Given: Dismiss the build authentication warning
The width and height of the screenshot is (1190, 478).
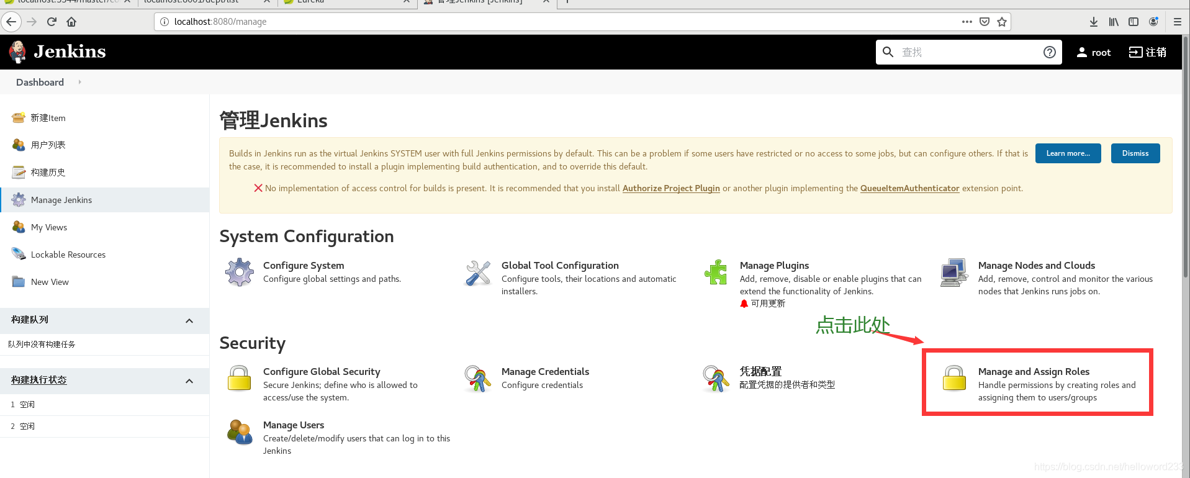Looking at the screenshot, I should point(1135,153).
